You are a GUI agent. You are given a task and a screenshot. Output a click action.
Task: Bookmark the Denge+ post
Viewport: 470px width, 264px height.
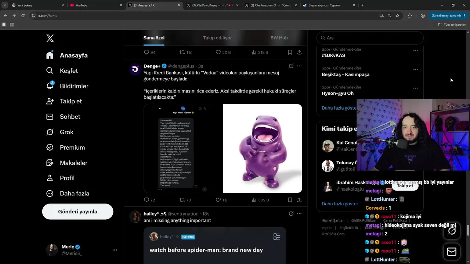tap(290, 200)
